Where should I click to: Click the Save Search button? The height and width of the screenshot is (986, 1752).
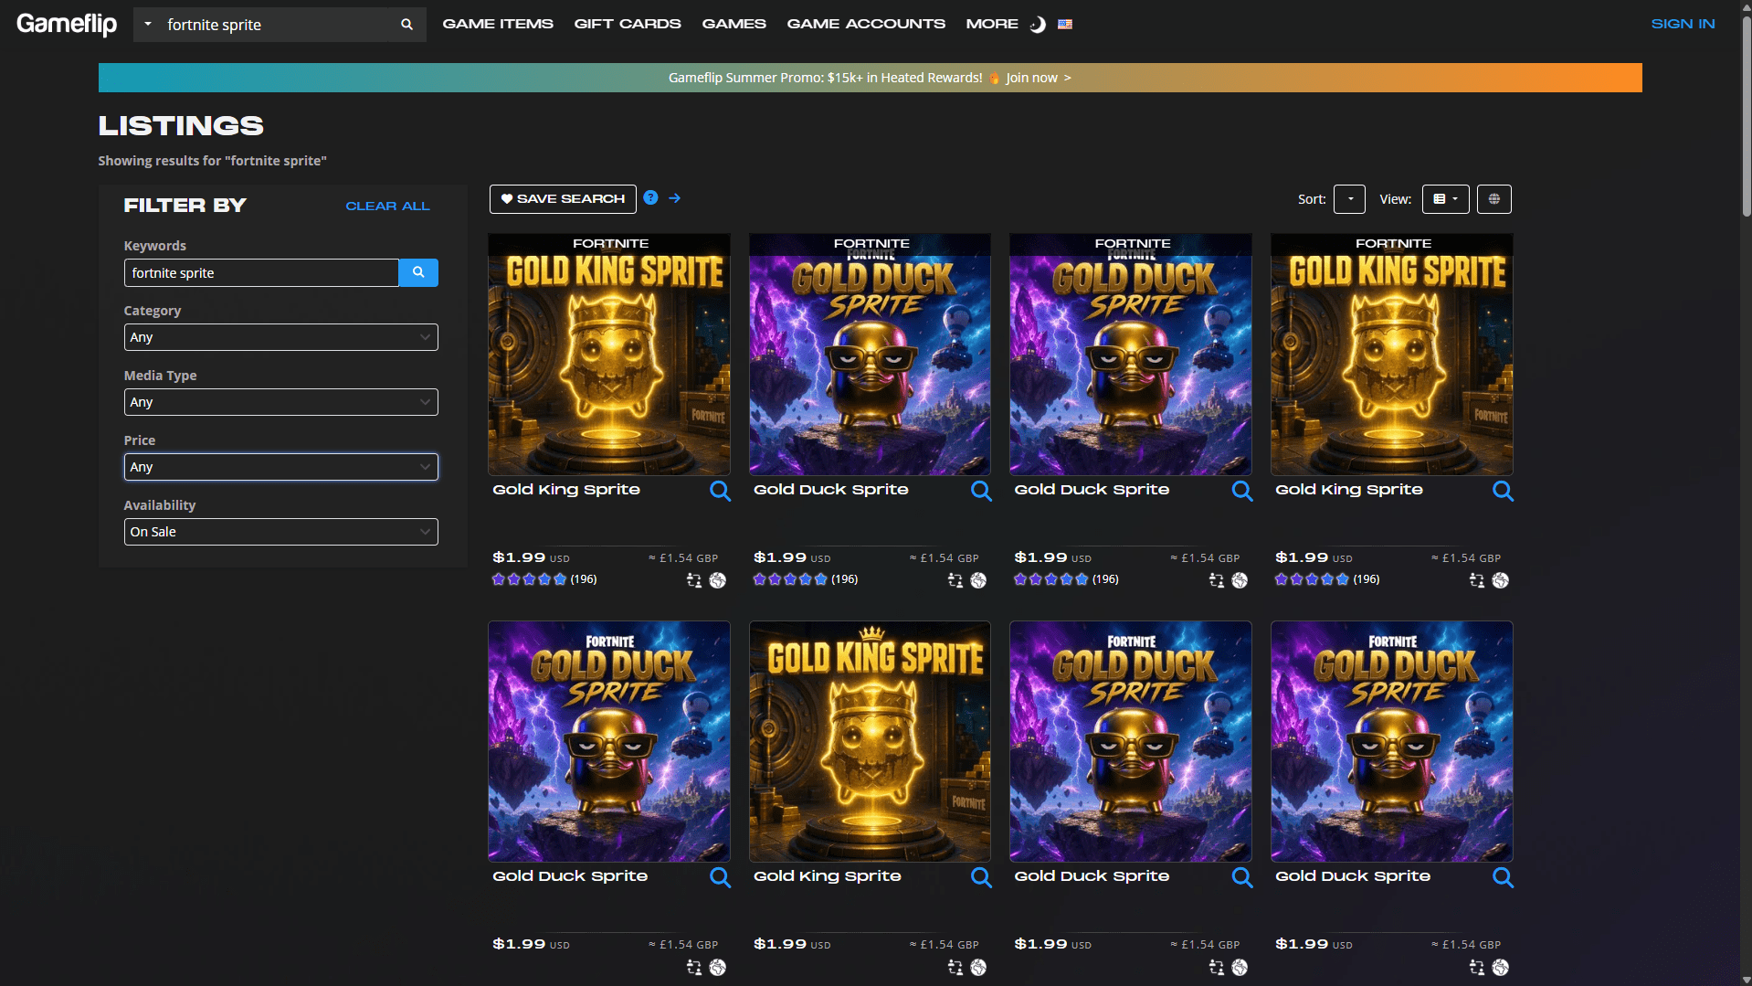[563, 199]
